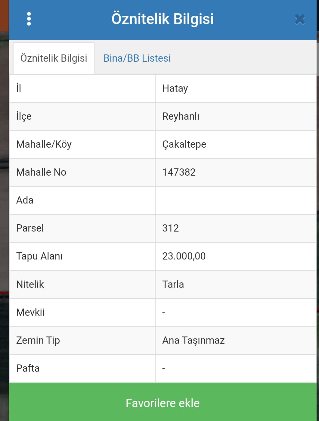Select the Tarla nitelik value
Screen dimensions: 319x421
[173, 284]
